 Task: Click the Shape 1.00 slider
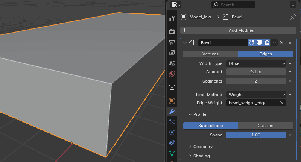pos(256,135)
